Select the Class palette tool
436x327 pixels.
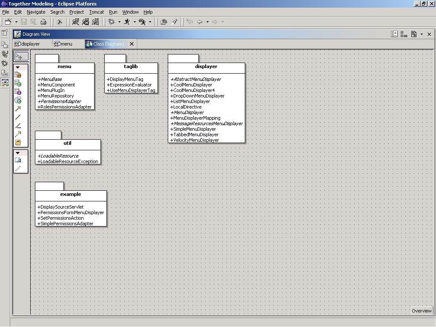(18, 83)
